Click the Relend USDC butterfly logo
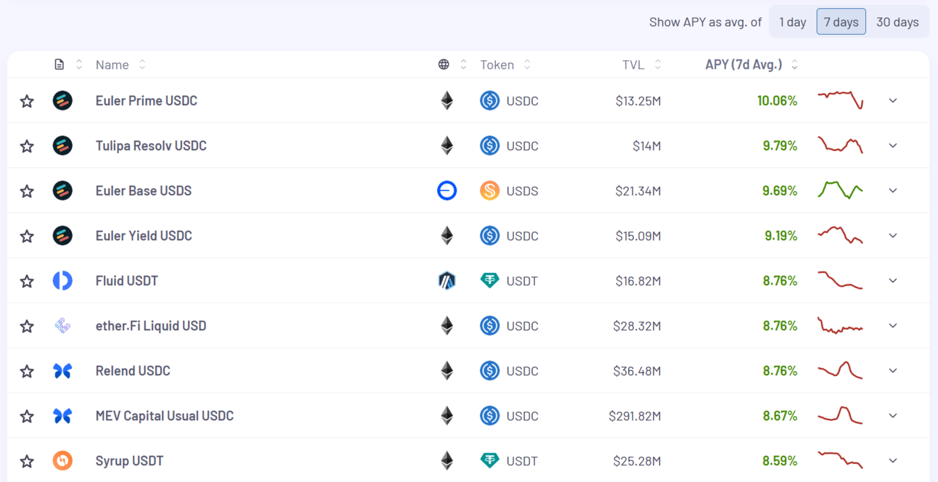The width and height of the screenshot is (938, 482). 62,371
